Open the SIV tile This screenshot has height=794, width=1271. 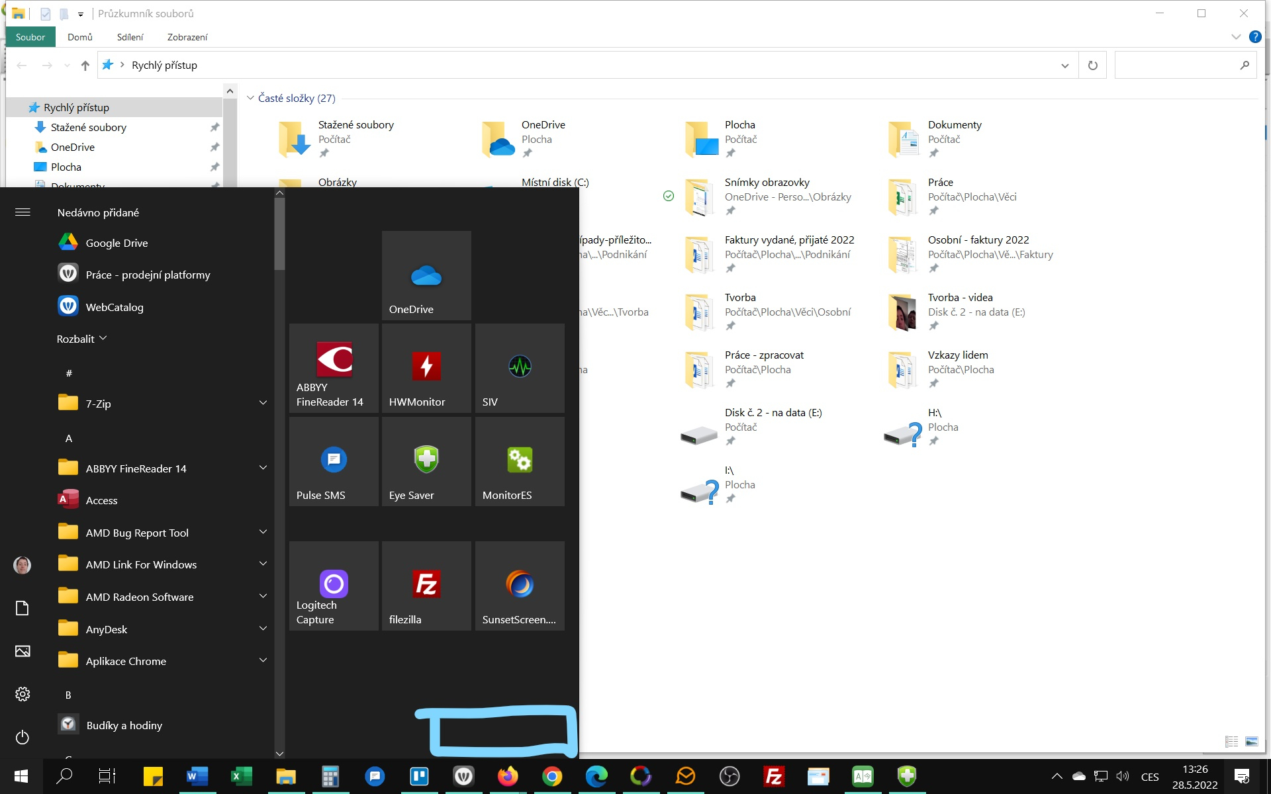(520, 369)
